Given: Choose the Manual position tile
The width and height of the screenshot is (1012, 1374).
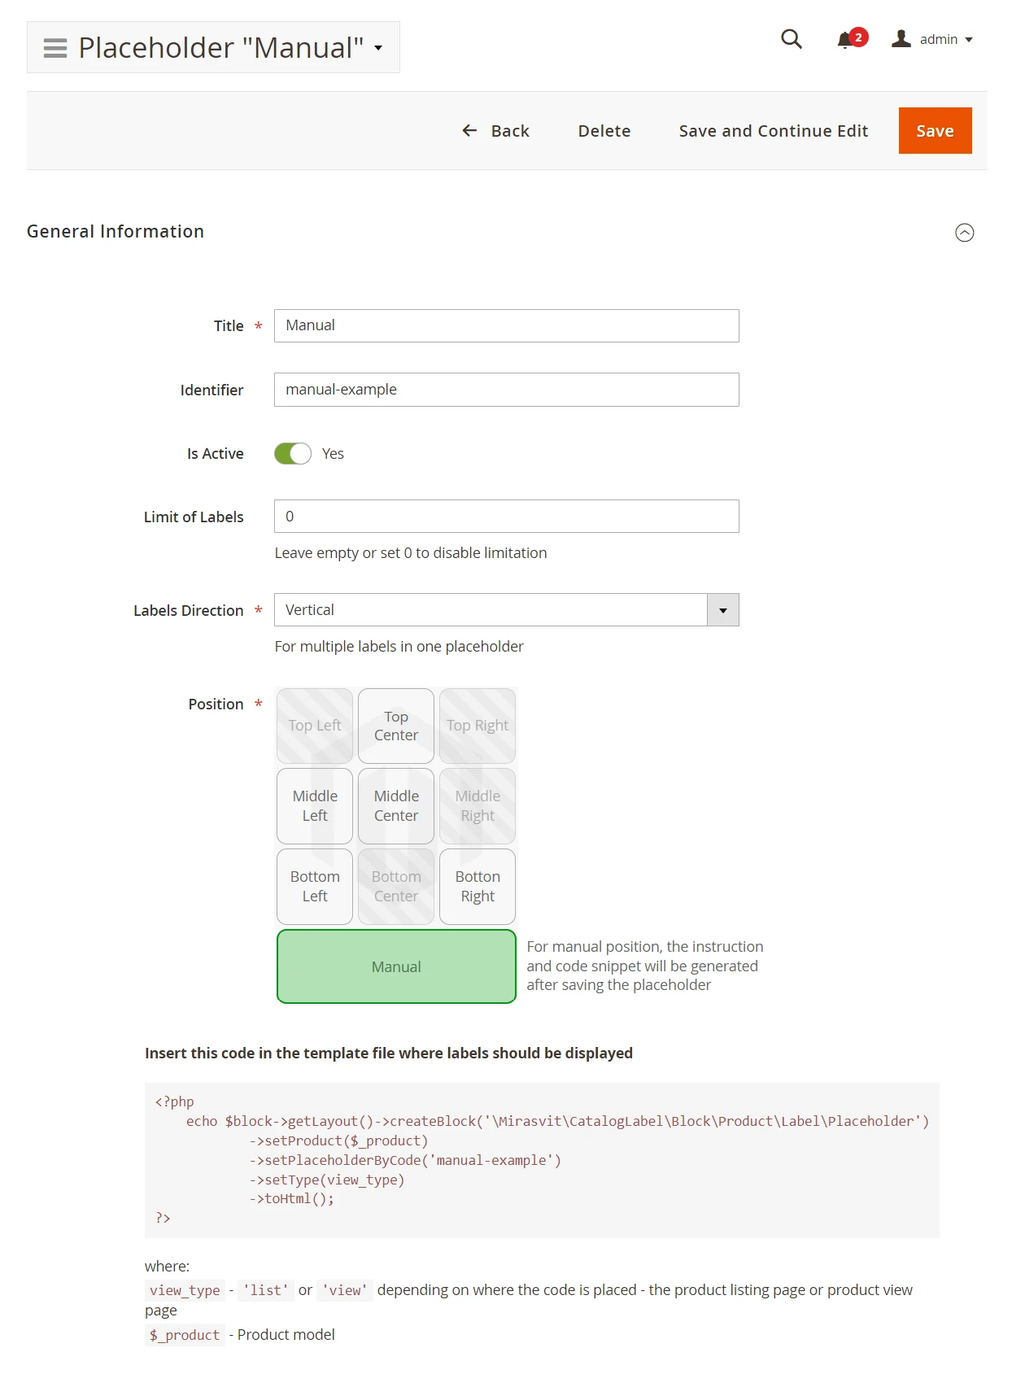Looking at the screenshot, I should [396, 966].
